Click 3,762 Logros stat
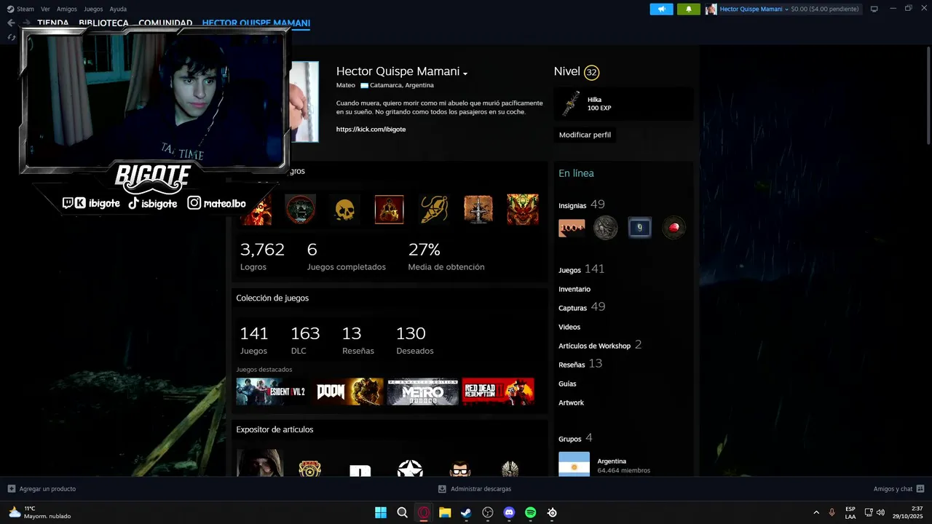 tap(262, 256)
